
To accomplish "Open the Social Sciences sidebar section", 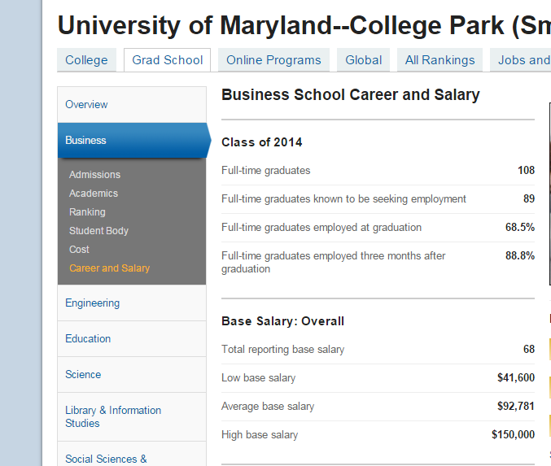I will tap(106, 459).
